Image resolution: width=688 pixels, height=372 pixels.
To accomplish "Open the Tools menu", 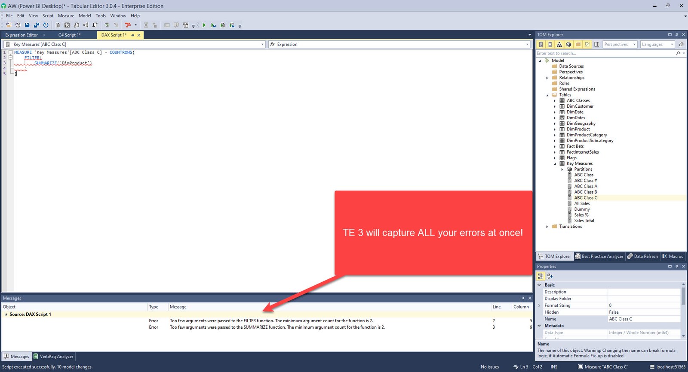I will pos(101,15).
